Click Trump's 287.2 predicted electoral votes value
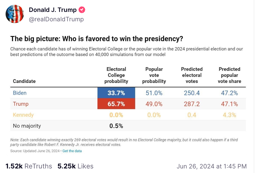The image size is (255, 173). click(x=192, y=104)
